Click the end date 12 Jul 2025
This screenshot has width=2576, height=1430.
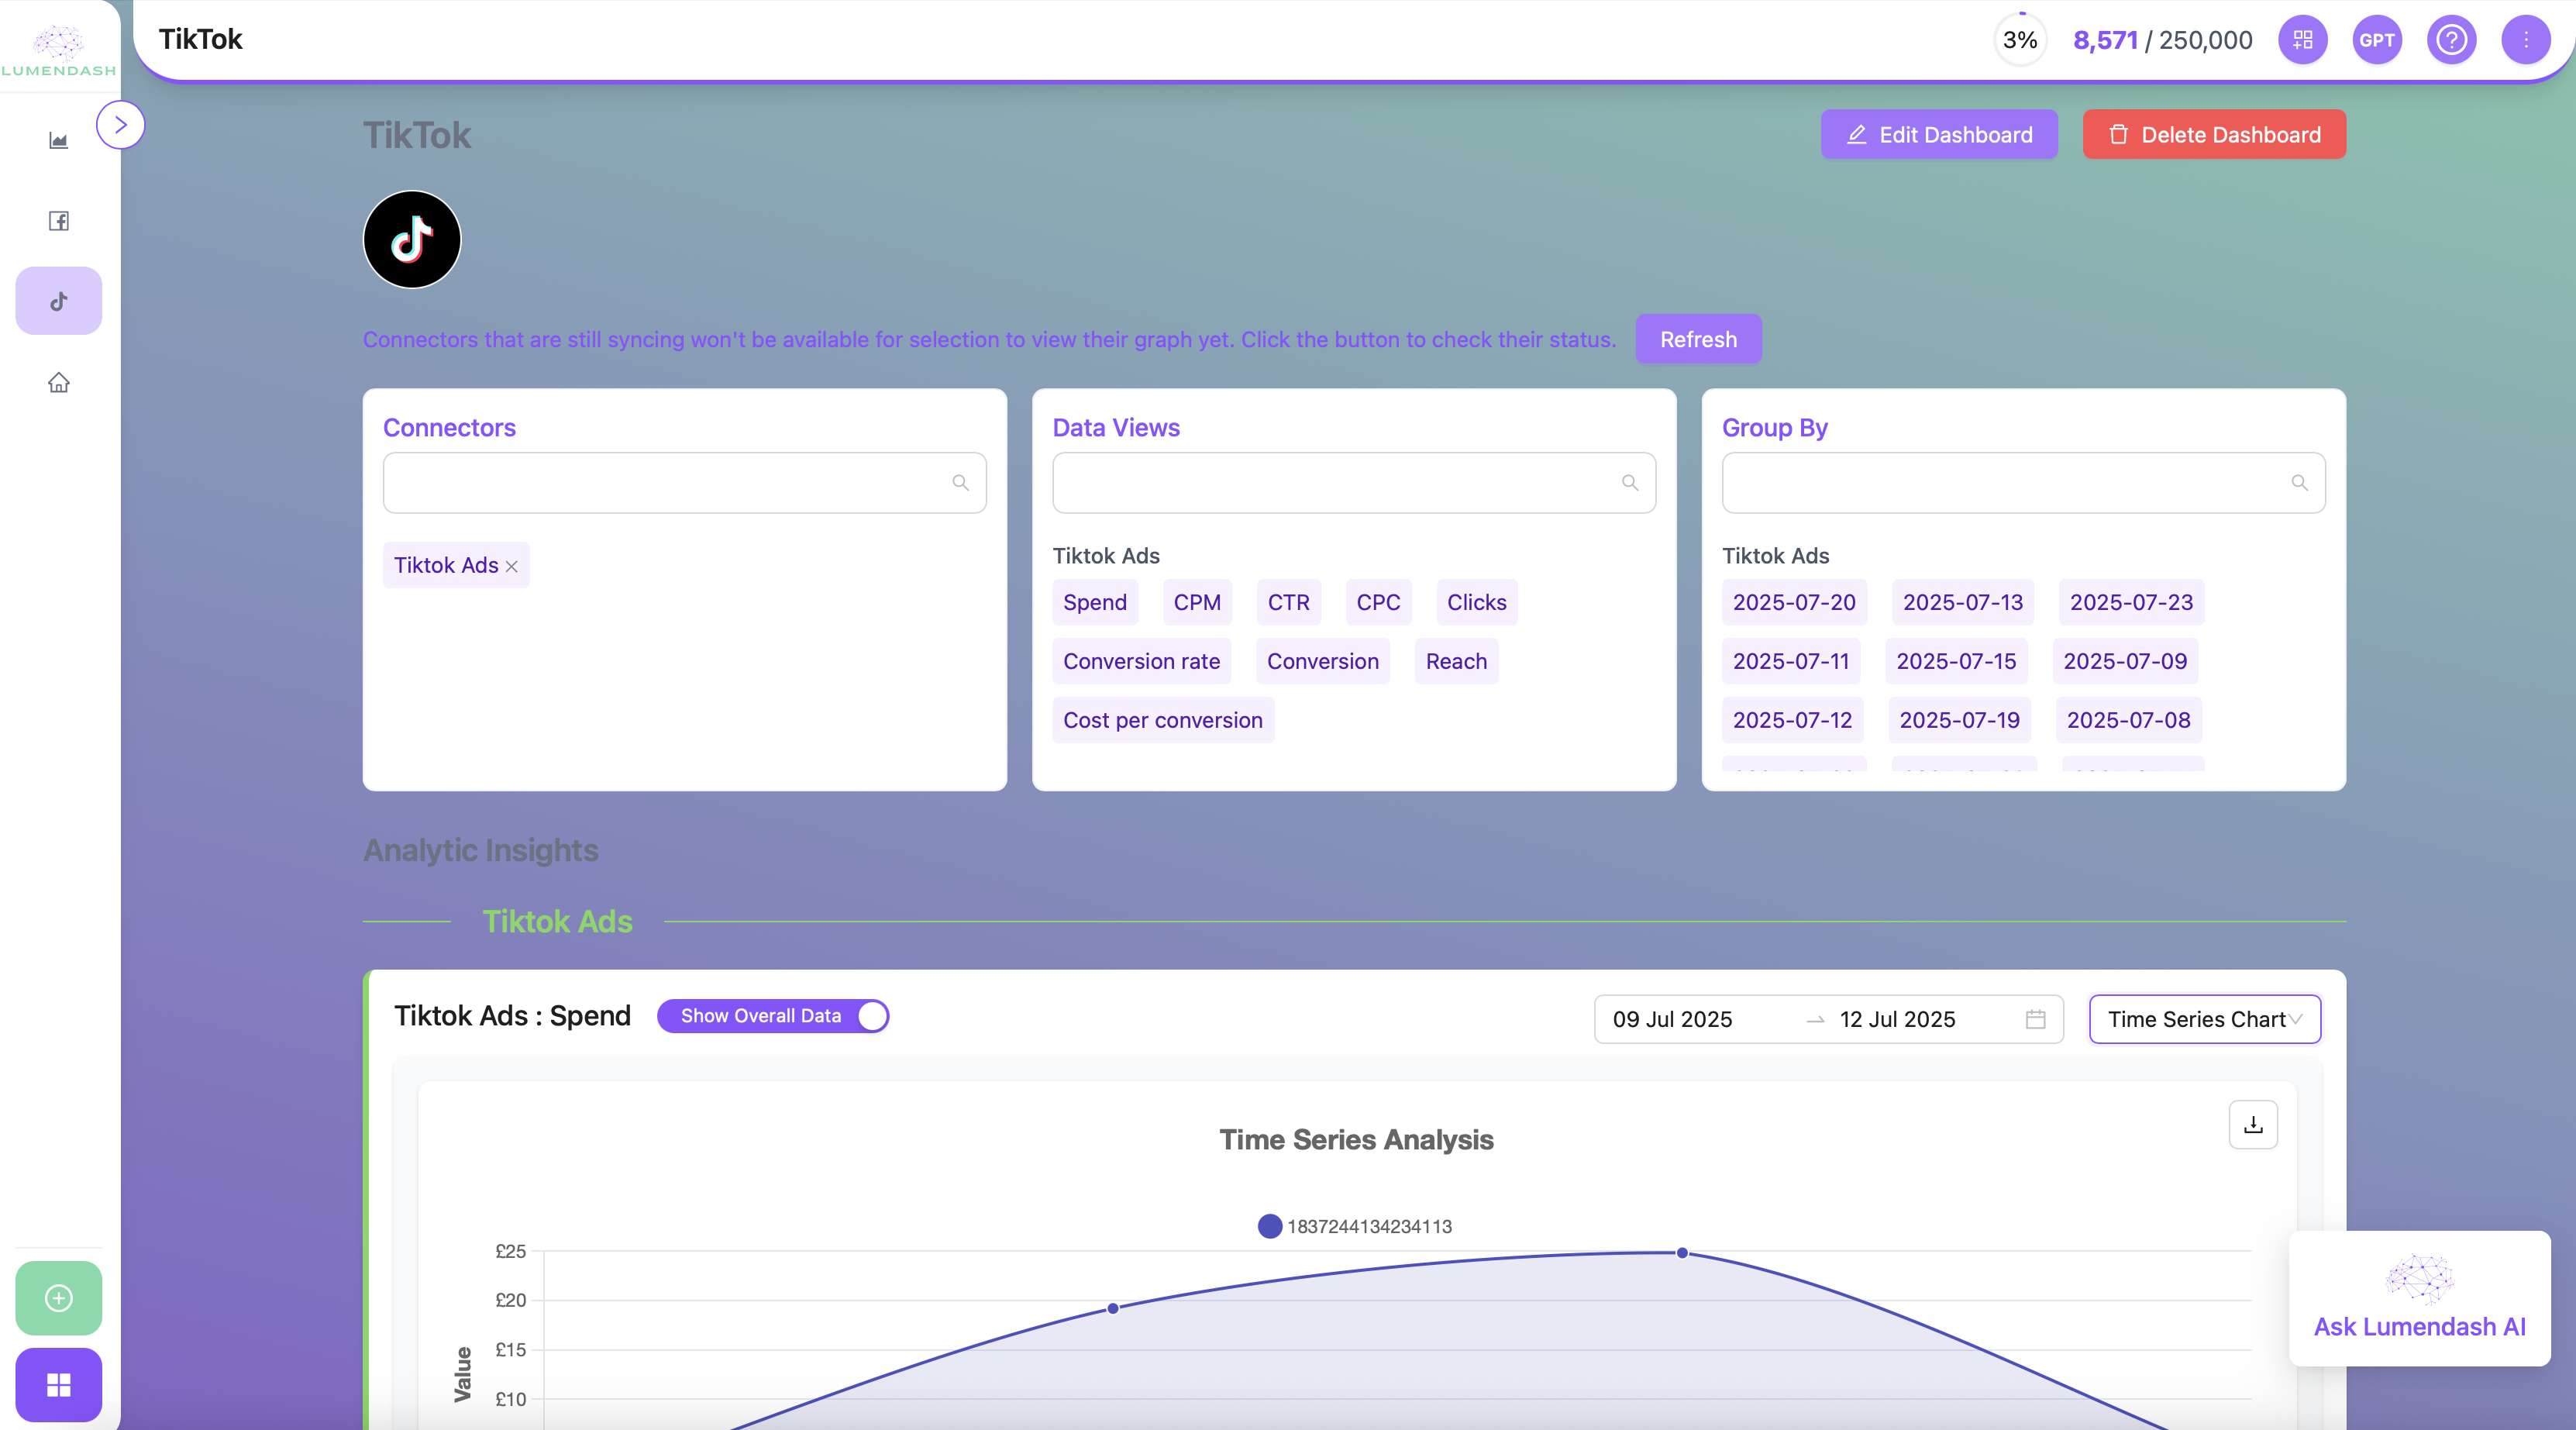1897,1019
